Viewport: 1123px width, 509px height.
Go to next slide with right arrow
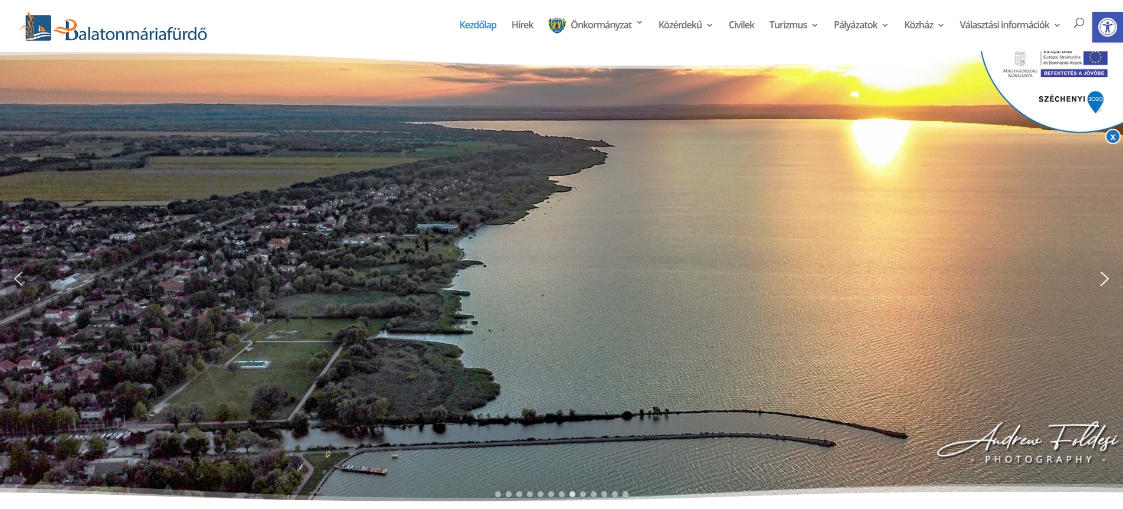[1104, 279]
